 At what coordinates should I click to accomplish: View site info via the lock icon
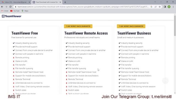(x=16, y=7)
